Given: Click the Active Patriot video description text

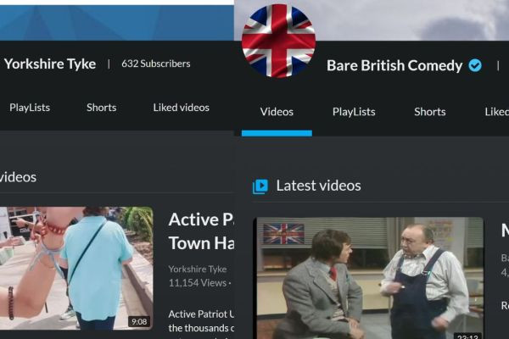Looking at the screenshot, I should 201,321.
